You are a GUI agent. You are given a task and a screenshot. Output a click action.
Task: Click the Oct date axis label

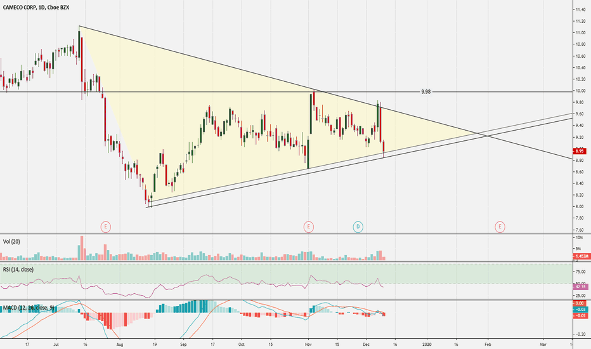tap(242, 344)
